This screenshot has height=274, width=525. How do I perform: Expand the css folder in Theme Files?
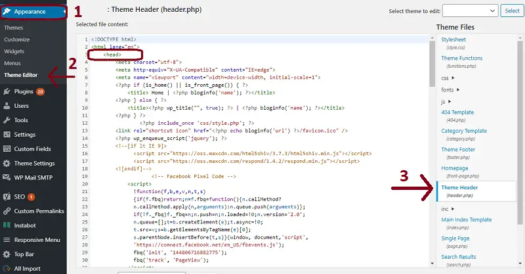(x=453, y=78)
